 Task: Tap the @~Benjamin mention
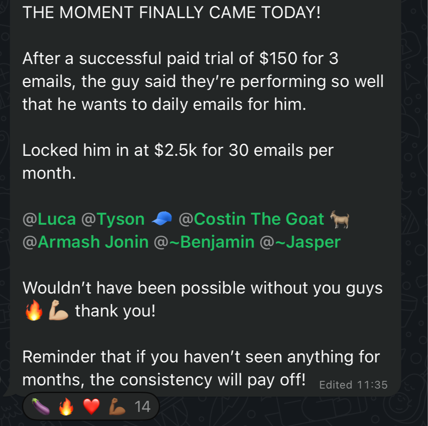point(204,242)
